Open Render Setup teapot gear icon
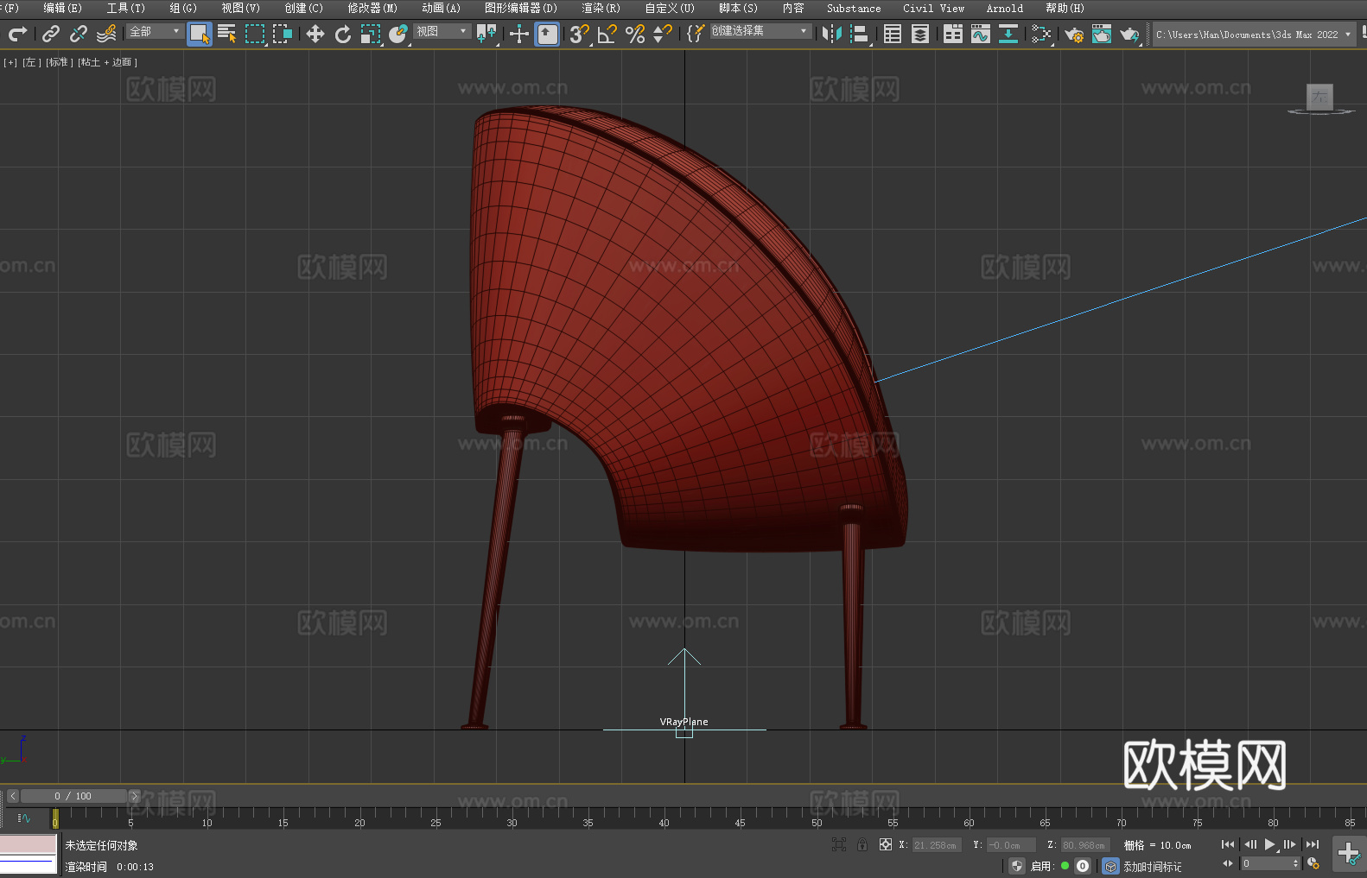1367x878 pixels. [x=1074, y=34]
